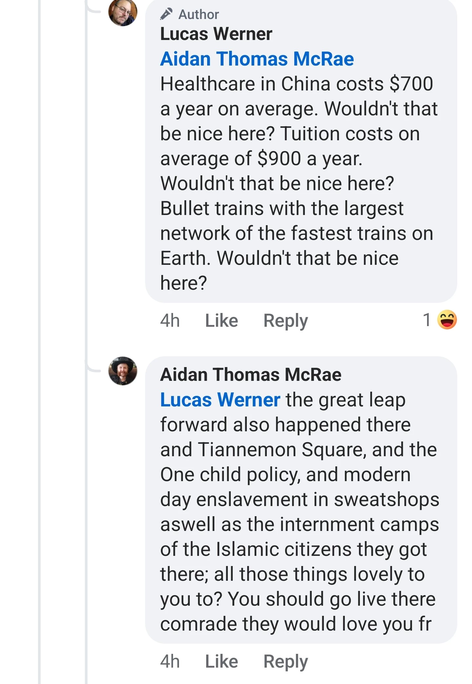The width and height of the screenshot is (472, 684).
Task: Click the outermost vertical thread line at left
Action: [39, 328]
